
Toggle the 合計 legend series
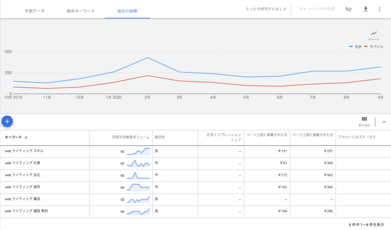355,47
